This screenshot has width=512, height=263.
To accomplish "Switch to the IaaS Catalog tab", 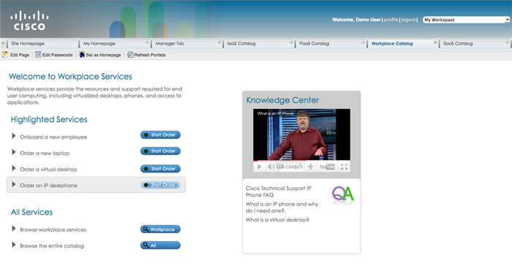I will (x=241, y=43).
